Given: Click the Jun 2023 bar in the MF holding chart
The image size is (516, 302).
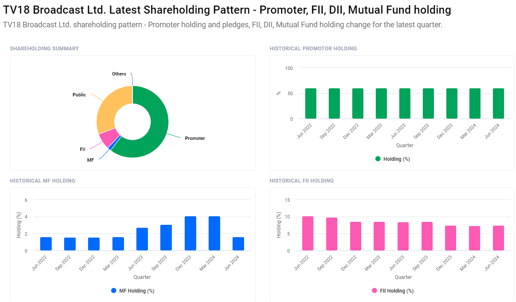Looking at the screenshot, I should point(142,239).
